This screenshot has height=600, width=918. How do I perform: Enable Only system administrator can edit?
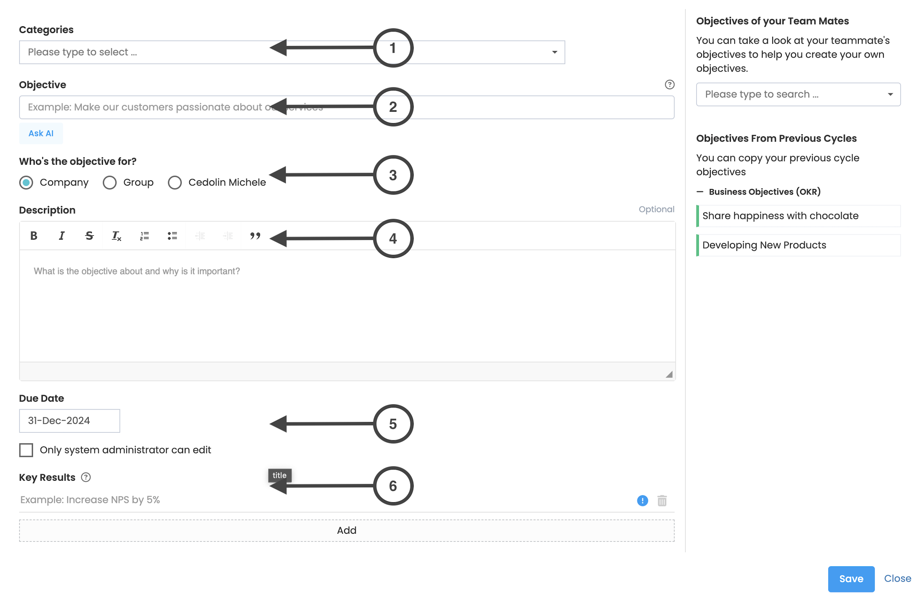[26, 450]
